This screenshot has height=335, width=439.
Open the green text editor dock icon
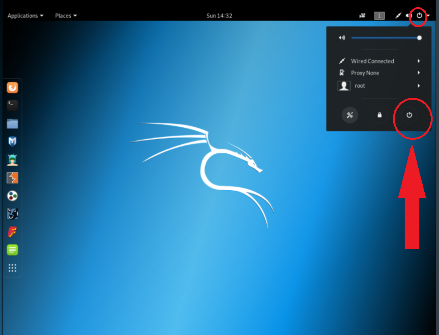[x=12, y=250]
